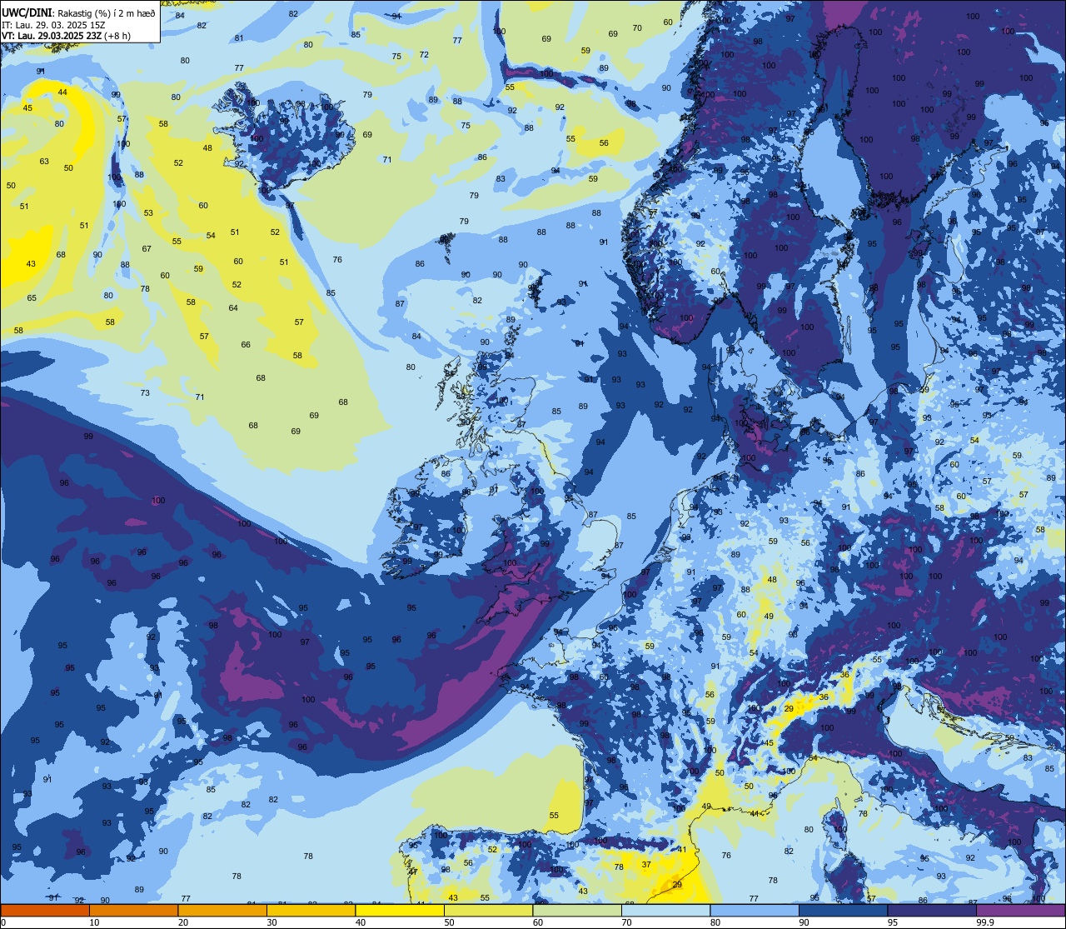Click the orange 10–20 legend swatch
Screen dimensions: 1066x929
coord(133,911)
